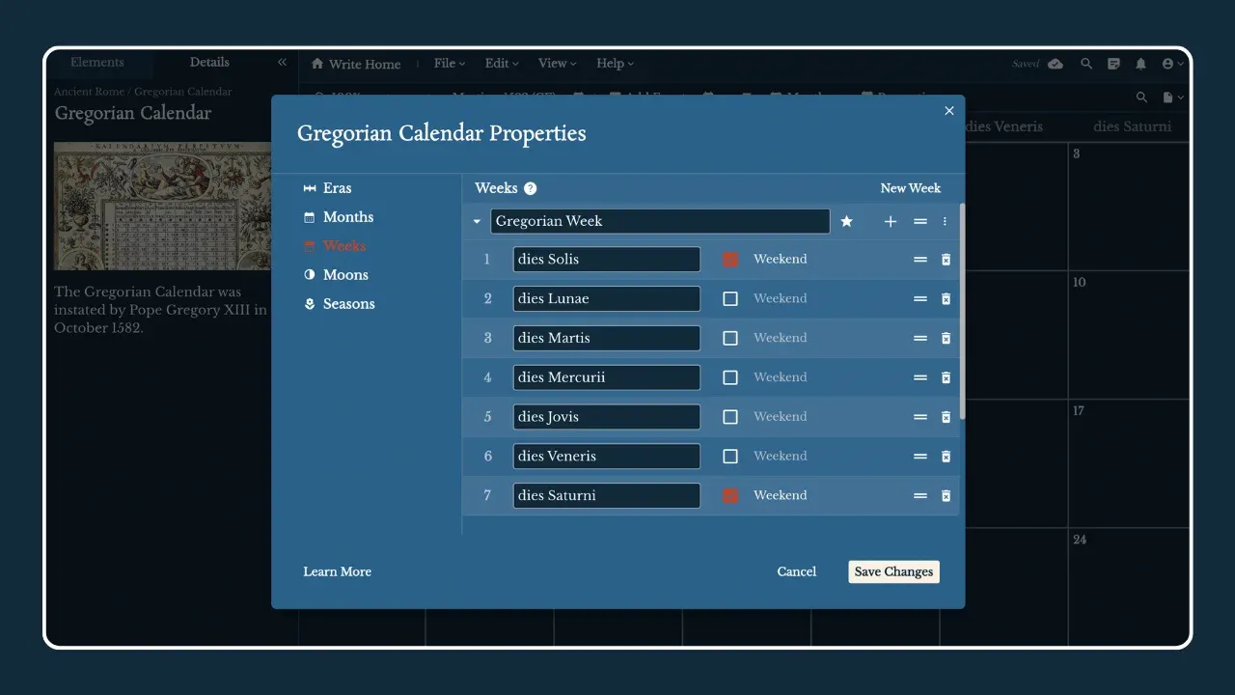
Task: Click the drag handle for dies Martis
Action: click(919, 339)
